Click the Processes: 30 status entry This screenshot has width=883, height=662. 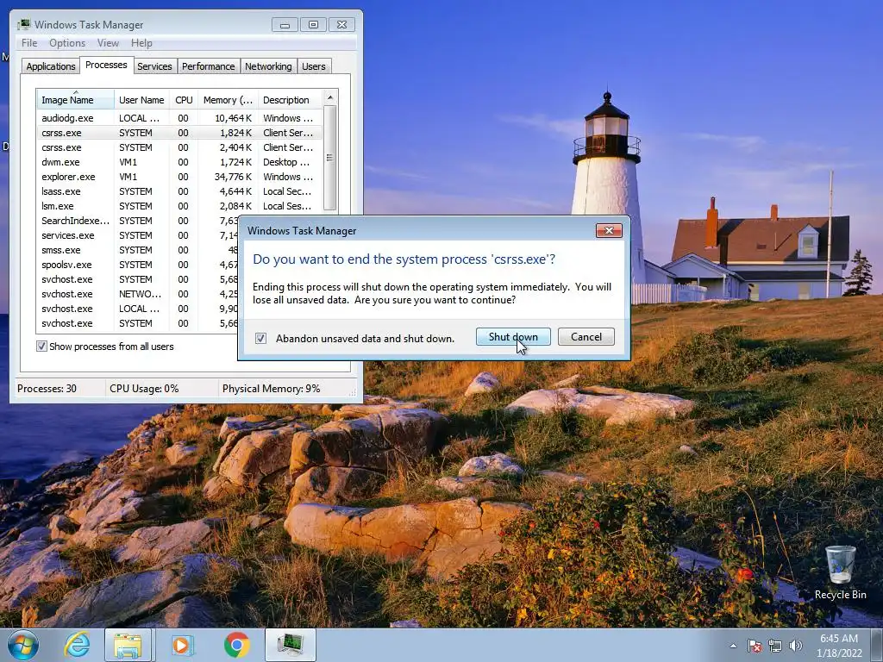[47, 389]
